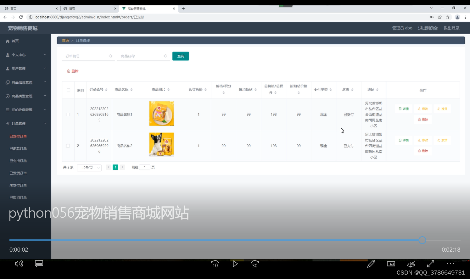Open Chrome three-dot menu

[465, 17]
